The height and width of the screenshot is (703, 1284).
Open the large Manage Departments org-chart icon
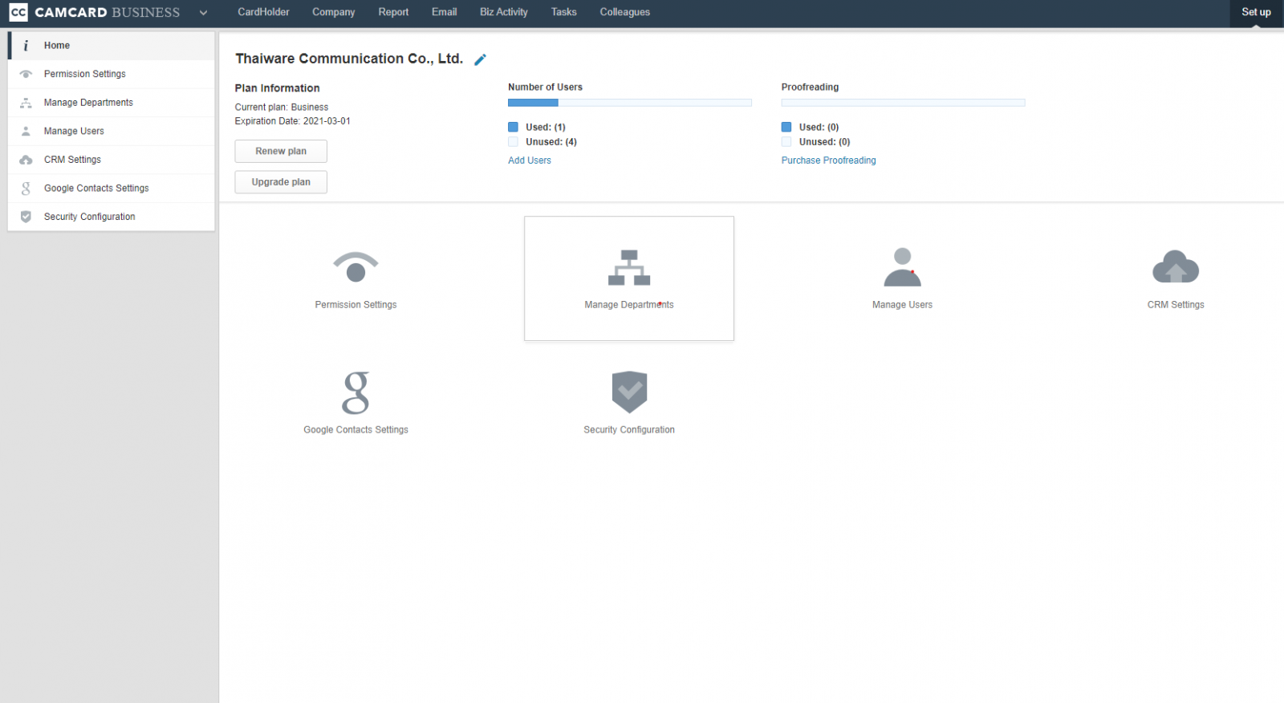coord(629,267)
